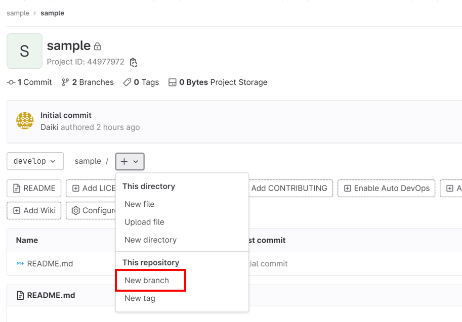
Task: Click the tag icon next to 0 Tags
Action: (x=126, y=82)
